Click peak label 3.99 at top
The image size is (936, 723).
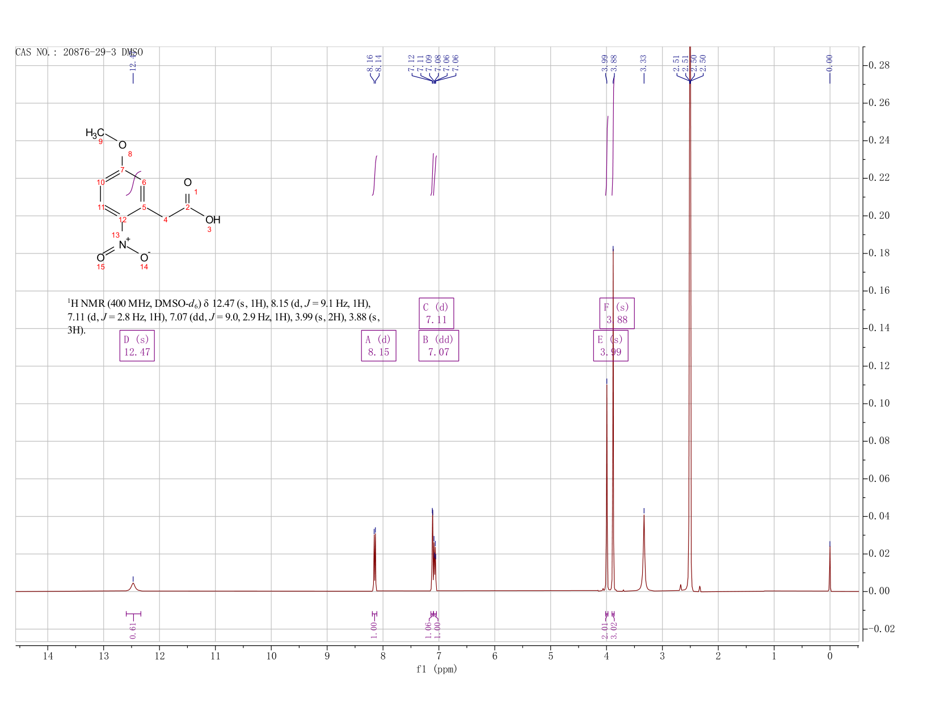[605, 62]
